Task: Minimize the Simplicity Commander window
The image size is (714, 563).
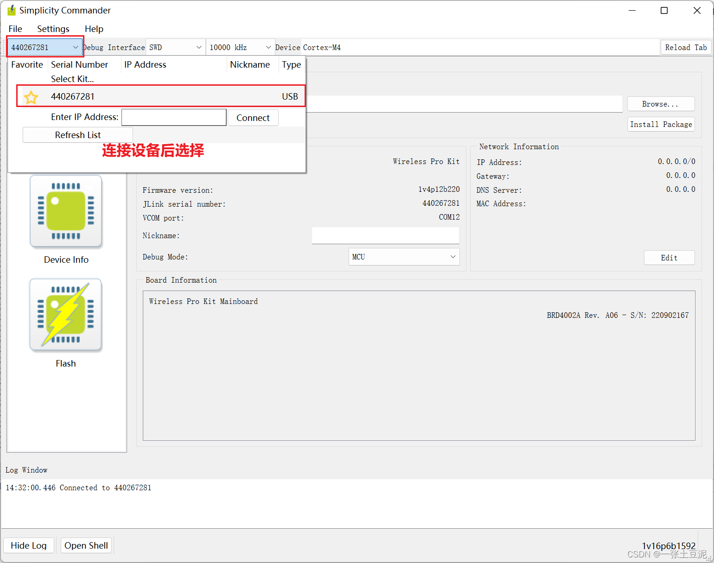Action: tap(632, 10)
